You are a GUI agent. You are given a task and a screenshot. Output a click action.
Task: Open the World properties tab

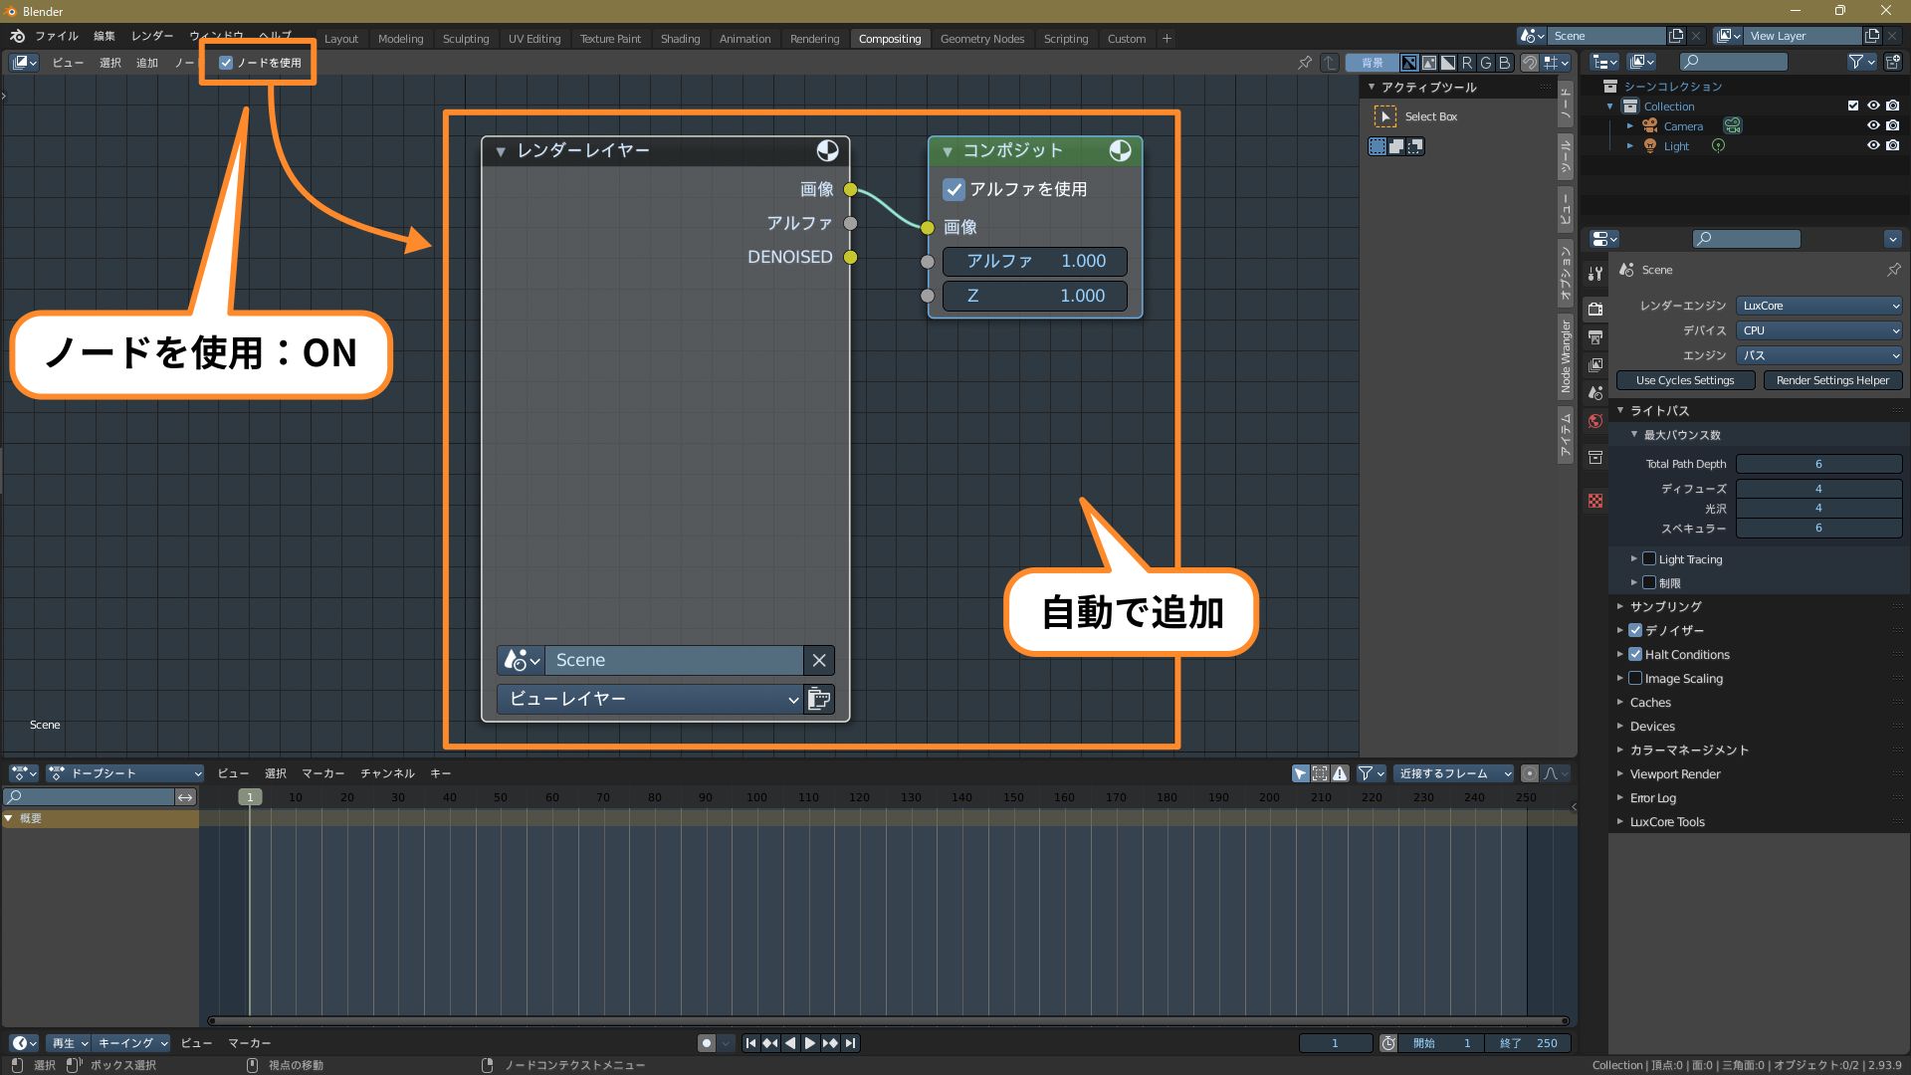[x=1595, y=421]
